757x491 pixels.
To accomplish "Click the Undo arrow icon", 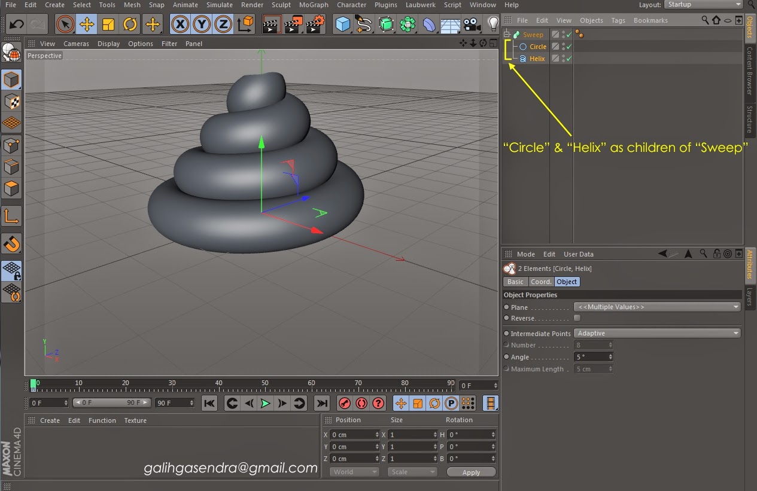I will [17, 25].
